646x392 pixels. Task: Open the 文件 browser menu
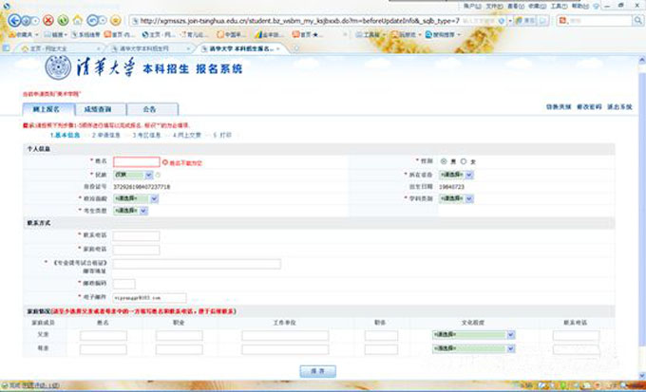pos(494,7)
